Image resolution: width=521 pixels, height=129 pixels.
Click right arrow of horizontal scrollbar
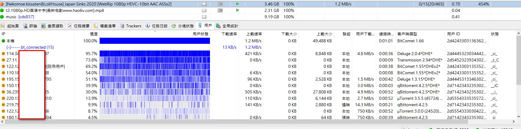pos(514,121)
